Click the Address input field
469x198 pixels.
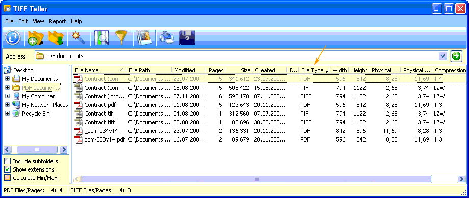tap(237, 56)
